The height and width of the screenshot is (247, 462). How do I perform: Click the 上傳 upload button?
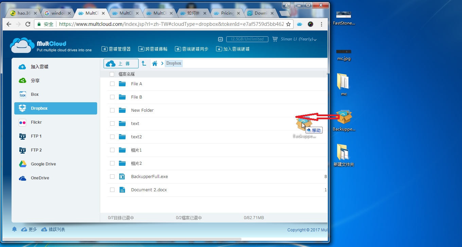click(x=121, y=64)
